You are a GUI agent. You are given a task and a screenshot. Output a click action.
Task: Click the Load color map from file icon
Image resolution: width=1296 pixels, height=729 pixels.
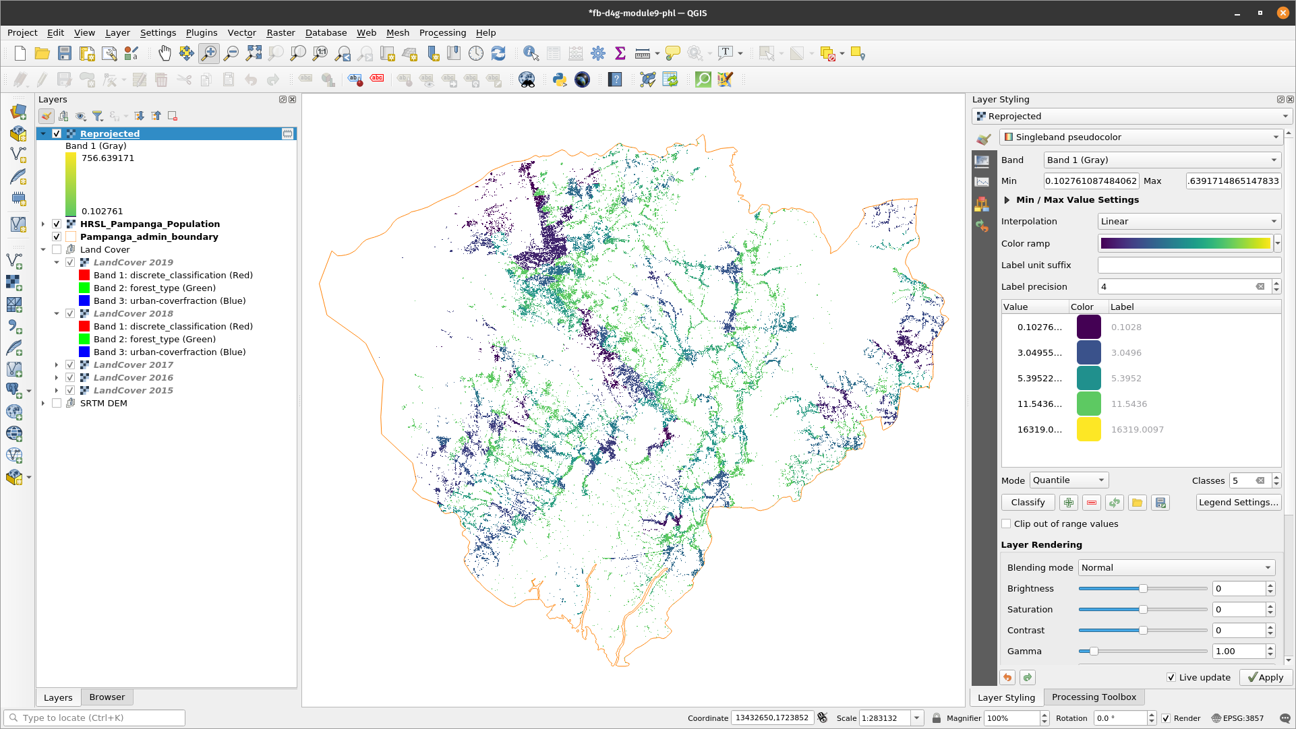(1138, 503)
